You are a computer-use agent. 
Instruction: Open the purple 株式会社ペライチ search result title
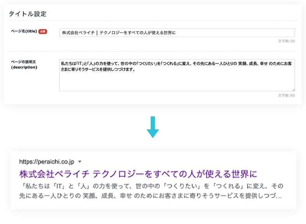138,174
